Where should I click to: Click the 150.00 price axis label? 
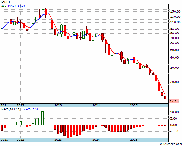tap(175, 11)
